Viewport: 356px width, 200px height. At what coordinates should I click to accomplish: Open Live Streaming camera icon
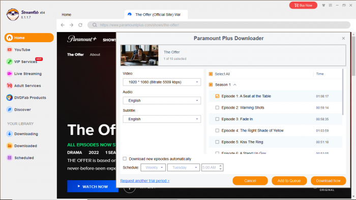pyautogui.click(x=9, y=74)
